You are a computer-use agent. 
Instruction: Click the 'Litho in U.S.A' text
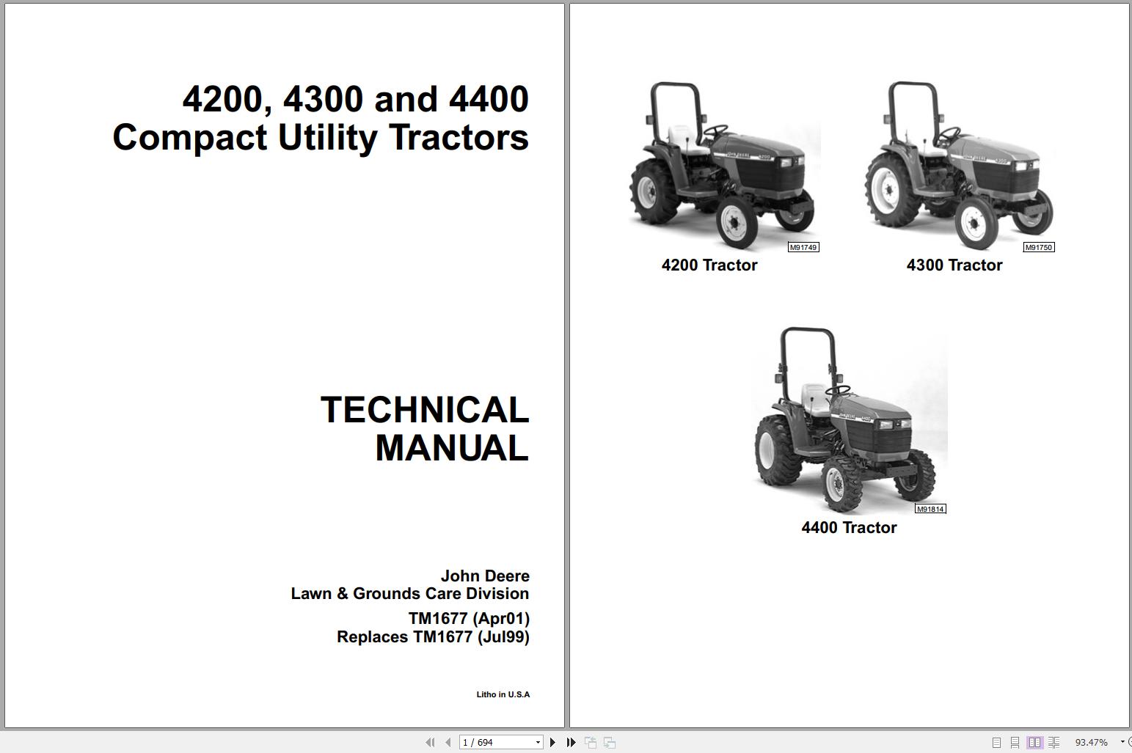click(503, 694)
